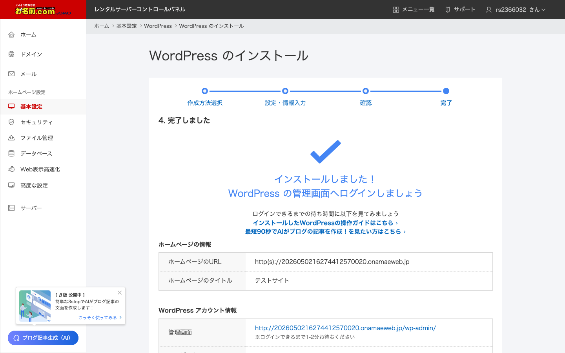Click the ホームページのタイトル label cell
Screen dimensions: 565x353
[x=202, y=281]
